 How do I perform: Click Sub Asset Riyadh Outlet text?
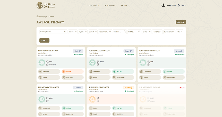(x=147, y=55)
